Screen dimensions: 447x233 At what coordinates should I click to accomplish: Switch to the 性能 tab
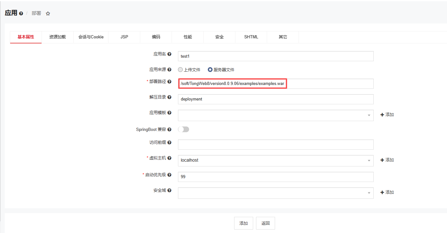click(188, 37)
